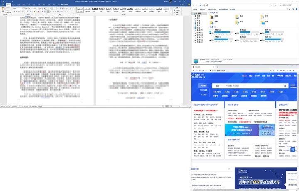Click the ENGLISH link on CNKI header
The width and height of the screenshot is (299, 191).
click(x=257, y=76)
